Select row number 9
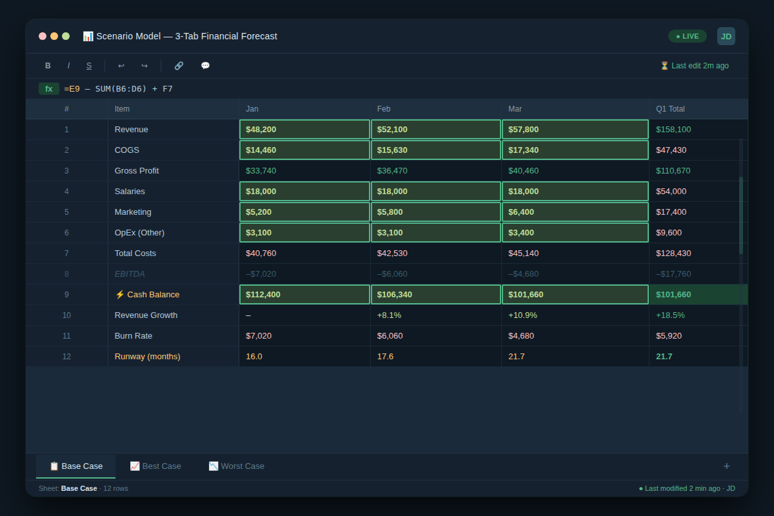The image size is (774, 516). pyautogui.click(x=66, y=295)
